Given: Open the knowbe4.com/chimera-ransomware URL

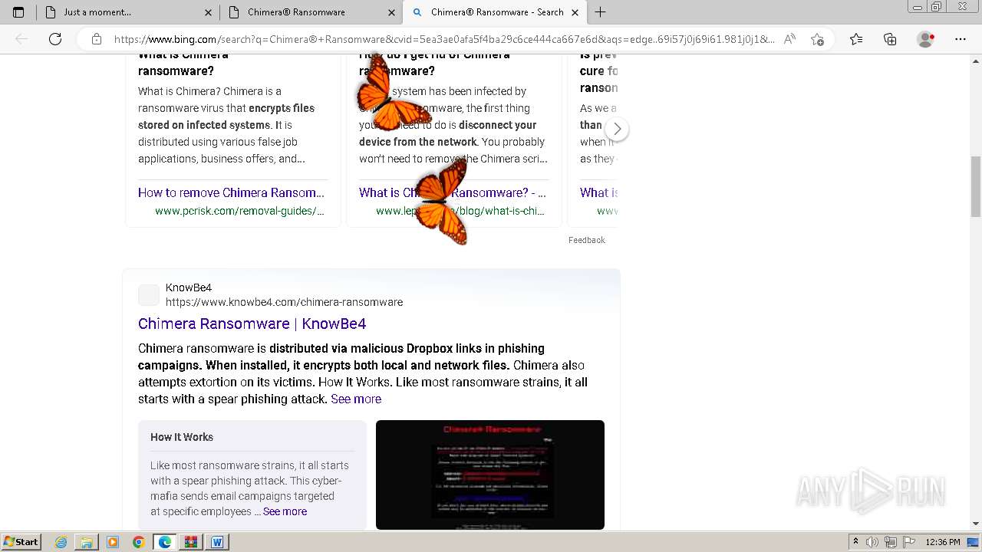Looking at the screenshot, I should 284,302.
